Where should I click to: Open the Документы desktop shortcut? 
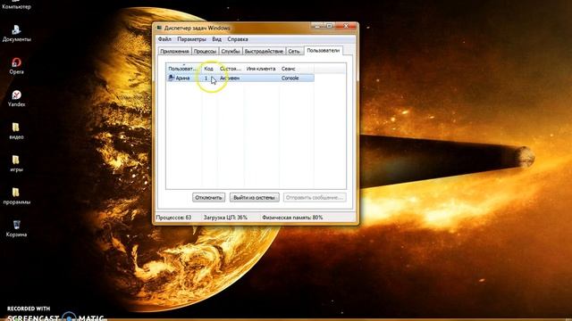pyautogui.click(x=16, y=34)
